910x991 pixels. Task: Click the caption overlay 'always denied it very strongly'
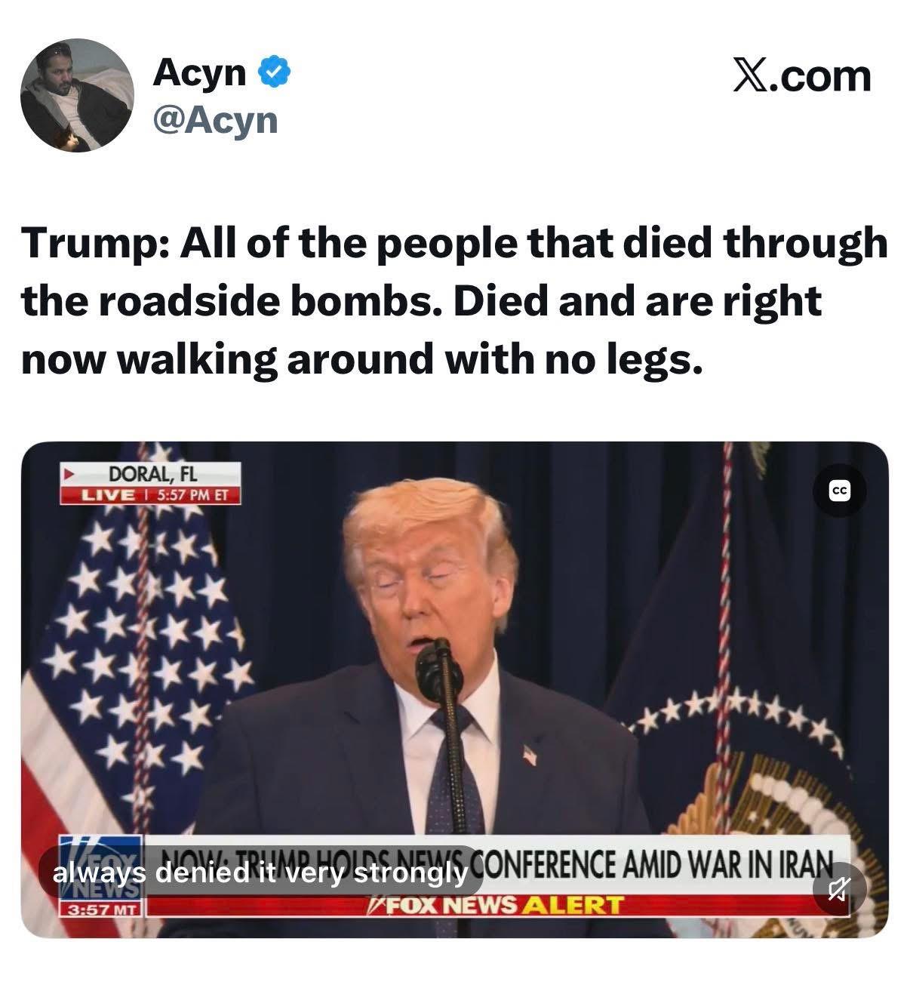click(x=260, y=873)
